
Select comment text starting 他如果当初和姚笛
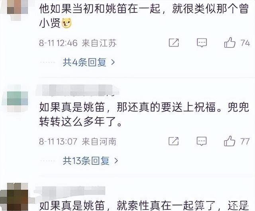click(144, 16)
